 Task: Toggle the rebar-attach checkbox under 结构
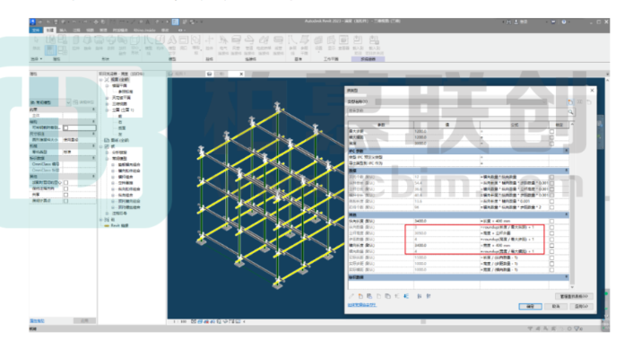pyautogui.click(x=65, y=127)
